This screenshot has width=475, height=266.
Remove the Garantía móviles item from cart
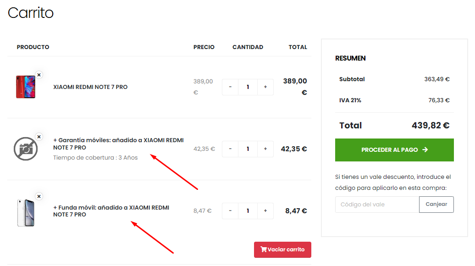pos(39,136)
